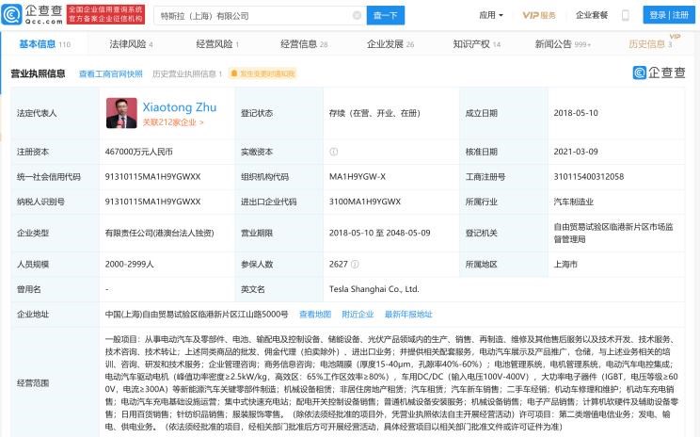Image resolution: width=700 pixels, height=437 pixels.
Task: Click the industry value 汽车制造业
Action: (x=574, y=202)
